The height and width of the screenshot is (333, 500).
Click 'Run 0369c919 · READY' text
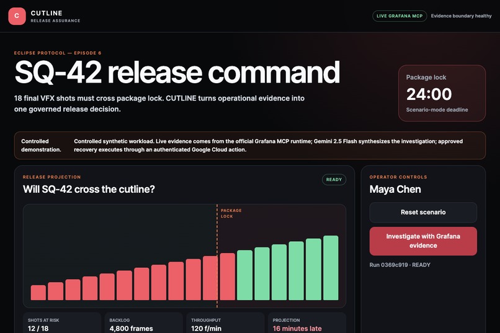pyautogui.click(x=400, y=265)
